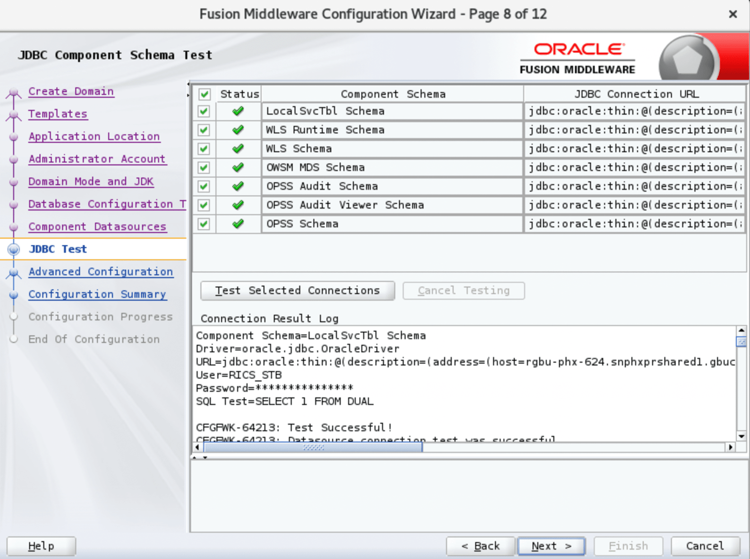Click the Component Schema column header
The image size is (750, 559).
tap(393, 94)
